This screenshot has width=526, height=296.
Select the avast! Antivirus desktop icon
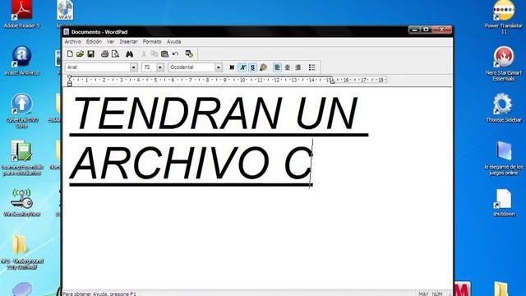pos(22,61)
